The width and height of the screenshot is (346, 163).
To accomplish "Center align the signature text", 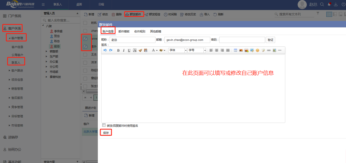I will pos(217,50).
